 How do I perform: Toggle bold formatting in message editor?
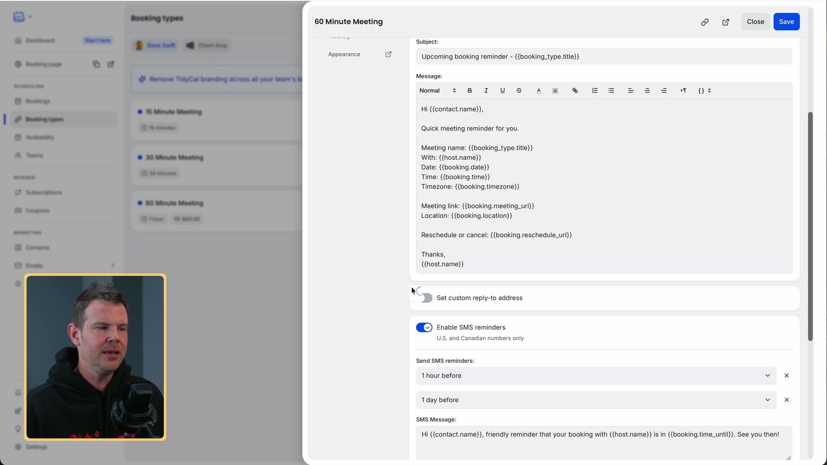coord(469,90)
